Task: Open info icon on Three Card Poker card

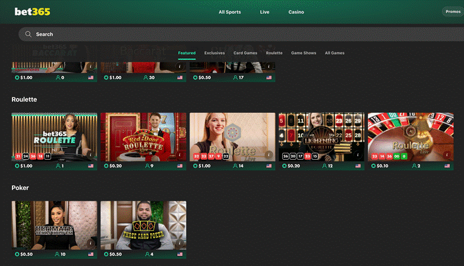Action: pos(179,243)
